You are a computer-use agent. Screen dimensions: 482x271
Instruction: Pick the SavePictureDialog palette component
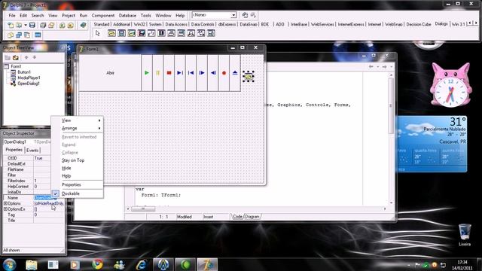(142, 33)
